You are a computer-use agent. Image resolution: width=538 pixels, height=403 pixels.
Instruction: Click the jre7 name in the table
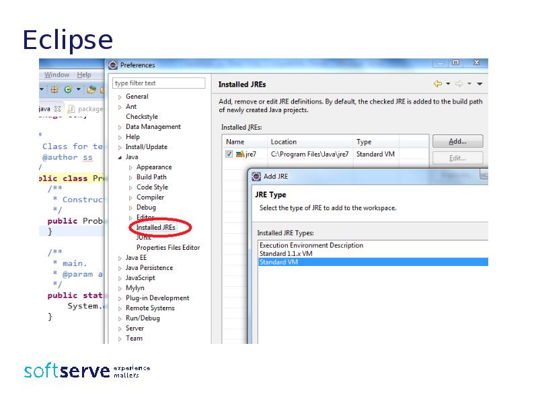(x=251, y=154)
